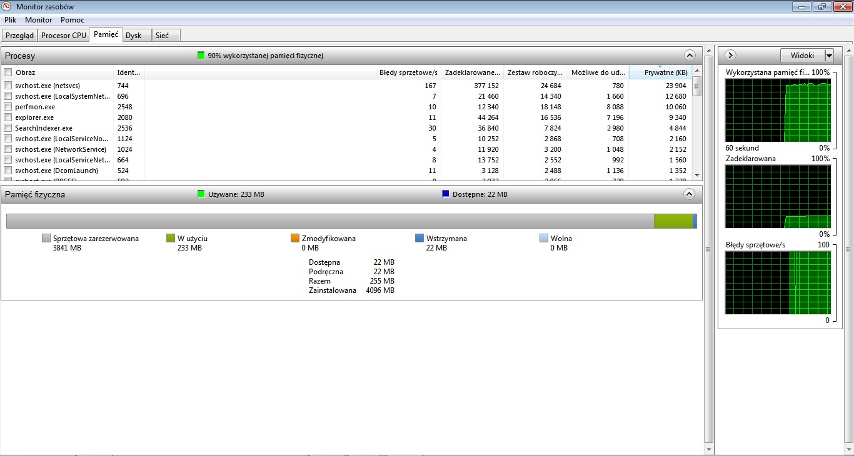Viewport: 854px width, 456px height.
Task: Tick the explorer.exe process checkbox
Action: 8,117
